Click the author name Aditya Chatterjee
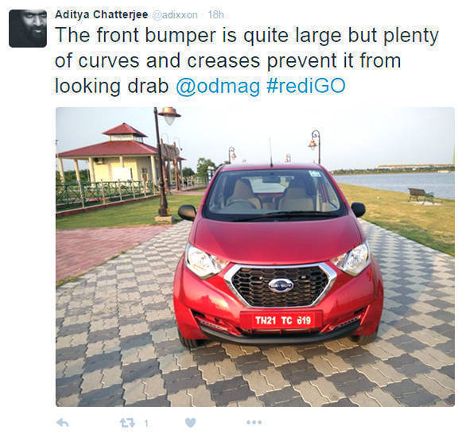 [x=101, y=14]
